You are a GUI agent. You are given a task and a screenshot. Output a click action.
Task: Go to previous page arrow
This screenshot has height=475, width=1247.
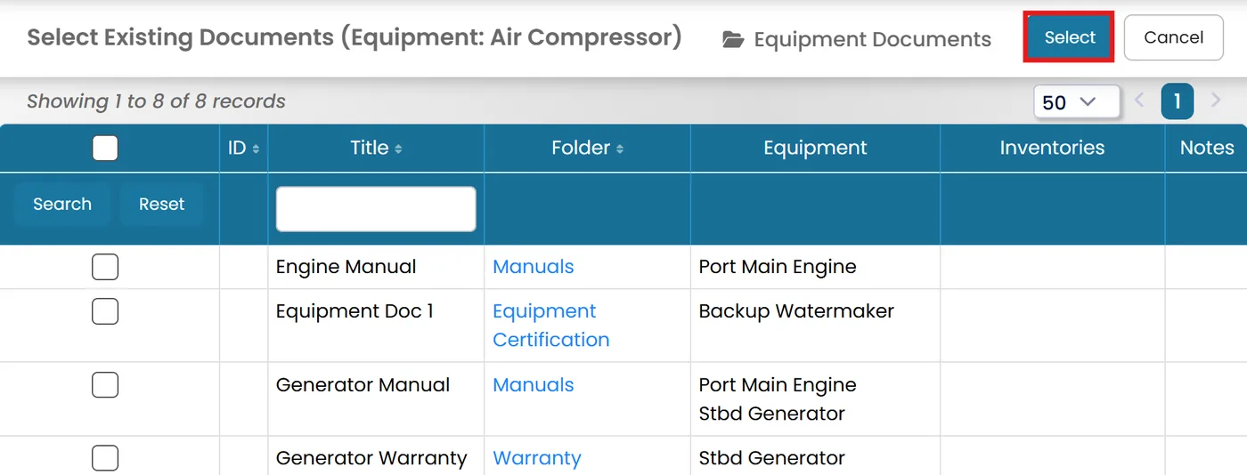coord(1139,101)
